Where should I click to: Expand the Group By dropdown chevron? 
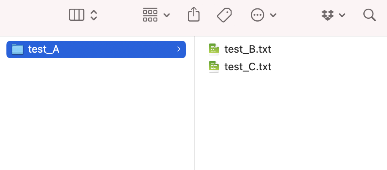pyautogui.click(x=167, y=15)
